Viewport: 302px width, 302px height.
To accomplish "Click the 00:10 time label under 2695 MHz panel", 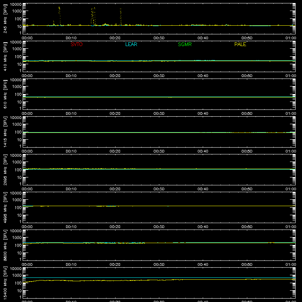I will 71,189.
